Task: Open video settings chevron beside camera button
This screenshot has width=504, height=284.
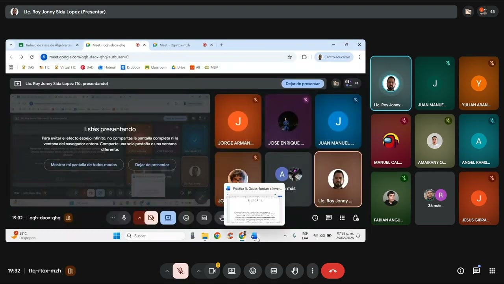Action: coord(198,271)
